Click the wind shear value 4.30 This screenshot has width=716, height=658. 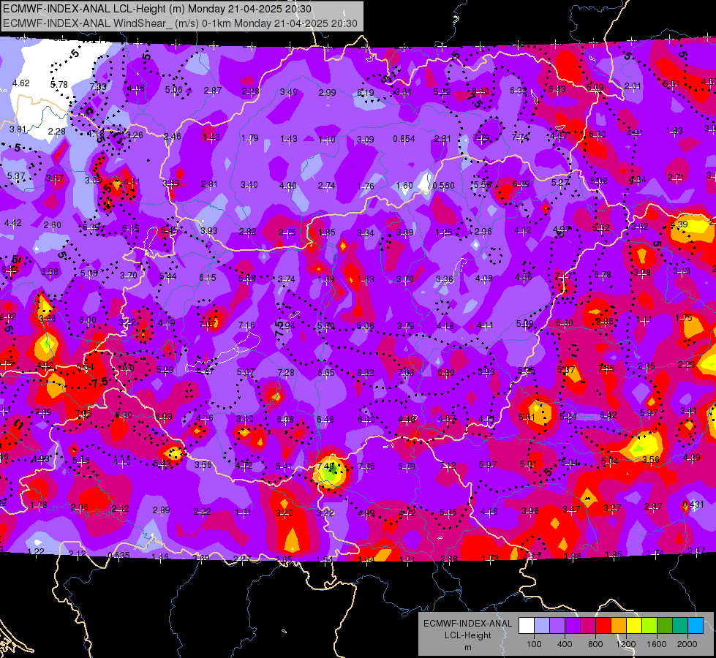[287, 186]
